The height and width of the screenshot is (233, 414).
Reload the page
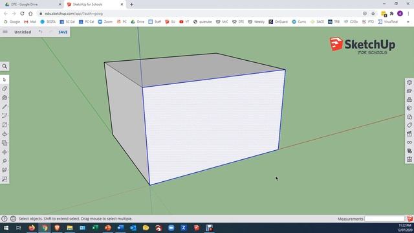click(x=22, y=14)
